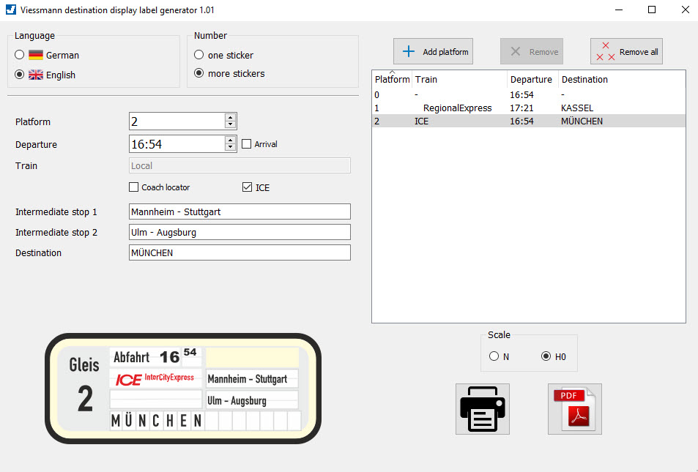
Task: Uncheck the ICE checkbox
Action: [x=247, y=187]
